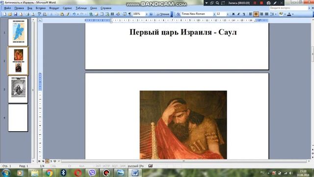The image size is (314, 177).
Task: Apply text highlight color
Action: point(281,14)
